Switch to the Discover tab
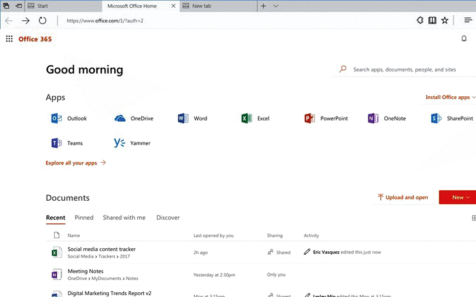 pos(168,217)
